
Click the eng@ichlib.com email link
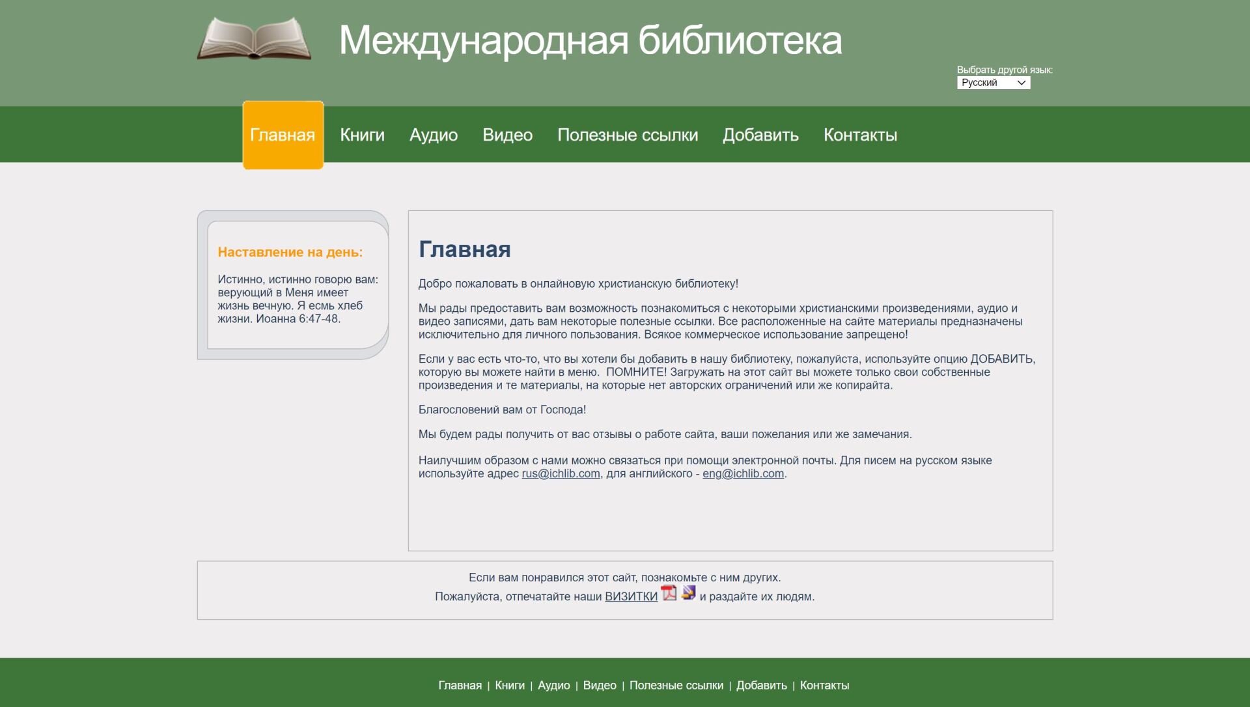(743, 473)
